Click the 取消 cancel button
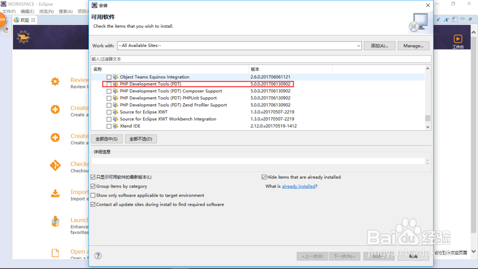This screenshot has height=269, width=478. click(x=413, y=256)
